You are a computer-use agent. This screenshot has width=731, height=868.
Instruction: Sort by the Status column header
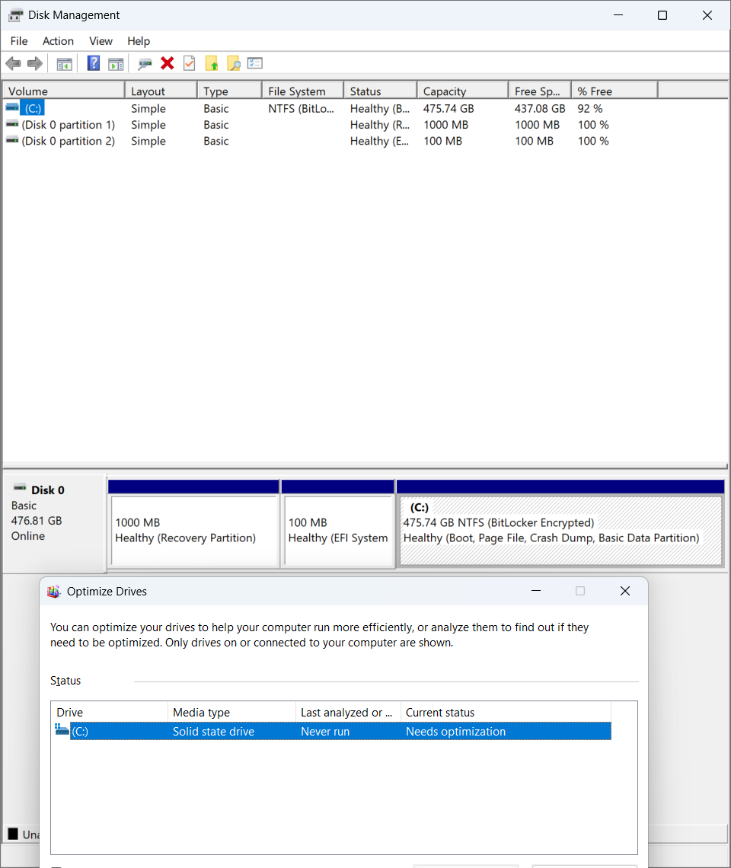pos(381,91)
